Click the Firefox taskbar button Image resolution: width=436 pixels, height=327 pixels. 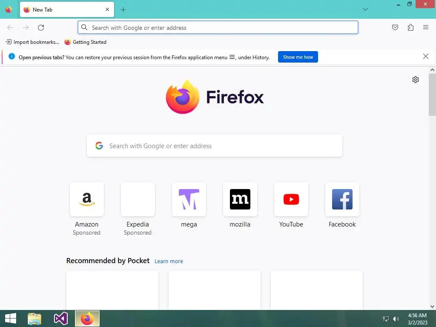(x=87, y=318)
